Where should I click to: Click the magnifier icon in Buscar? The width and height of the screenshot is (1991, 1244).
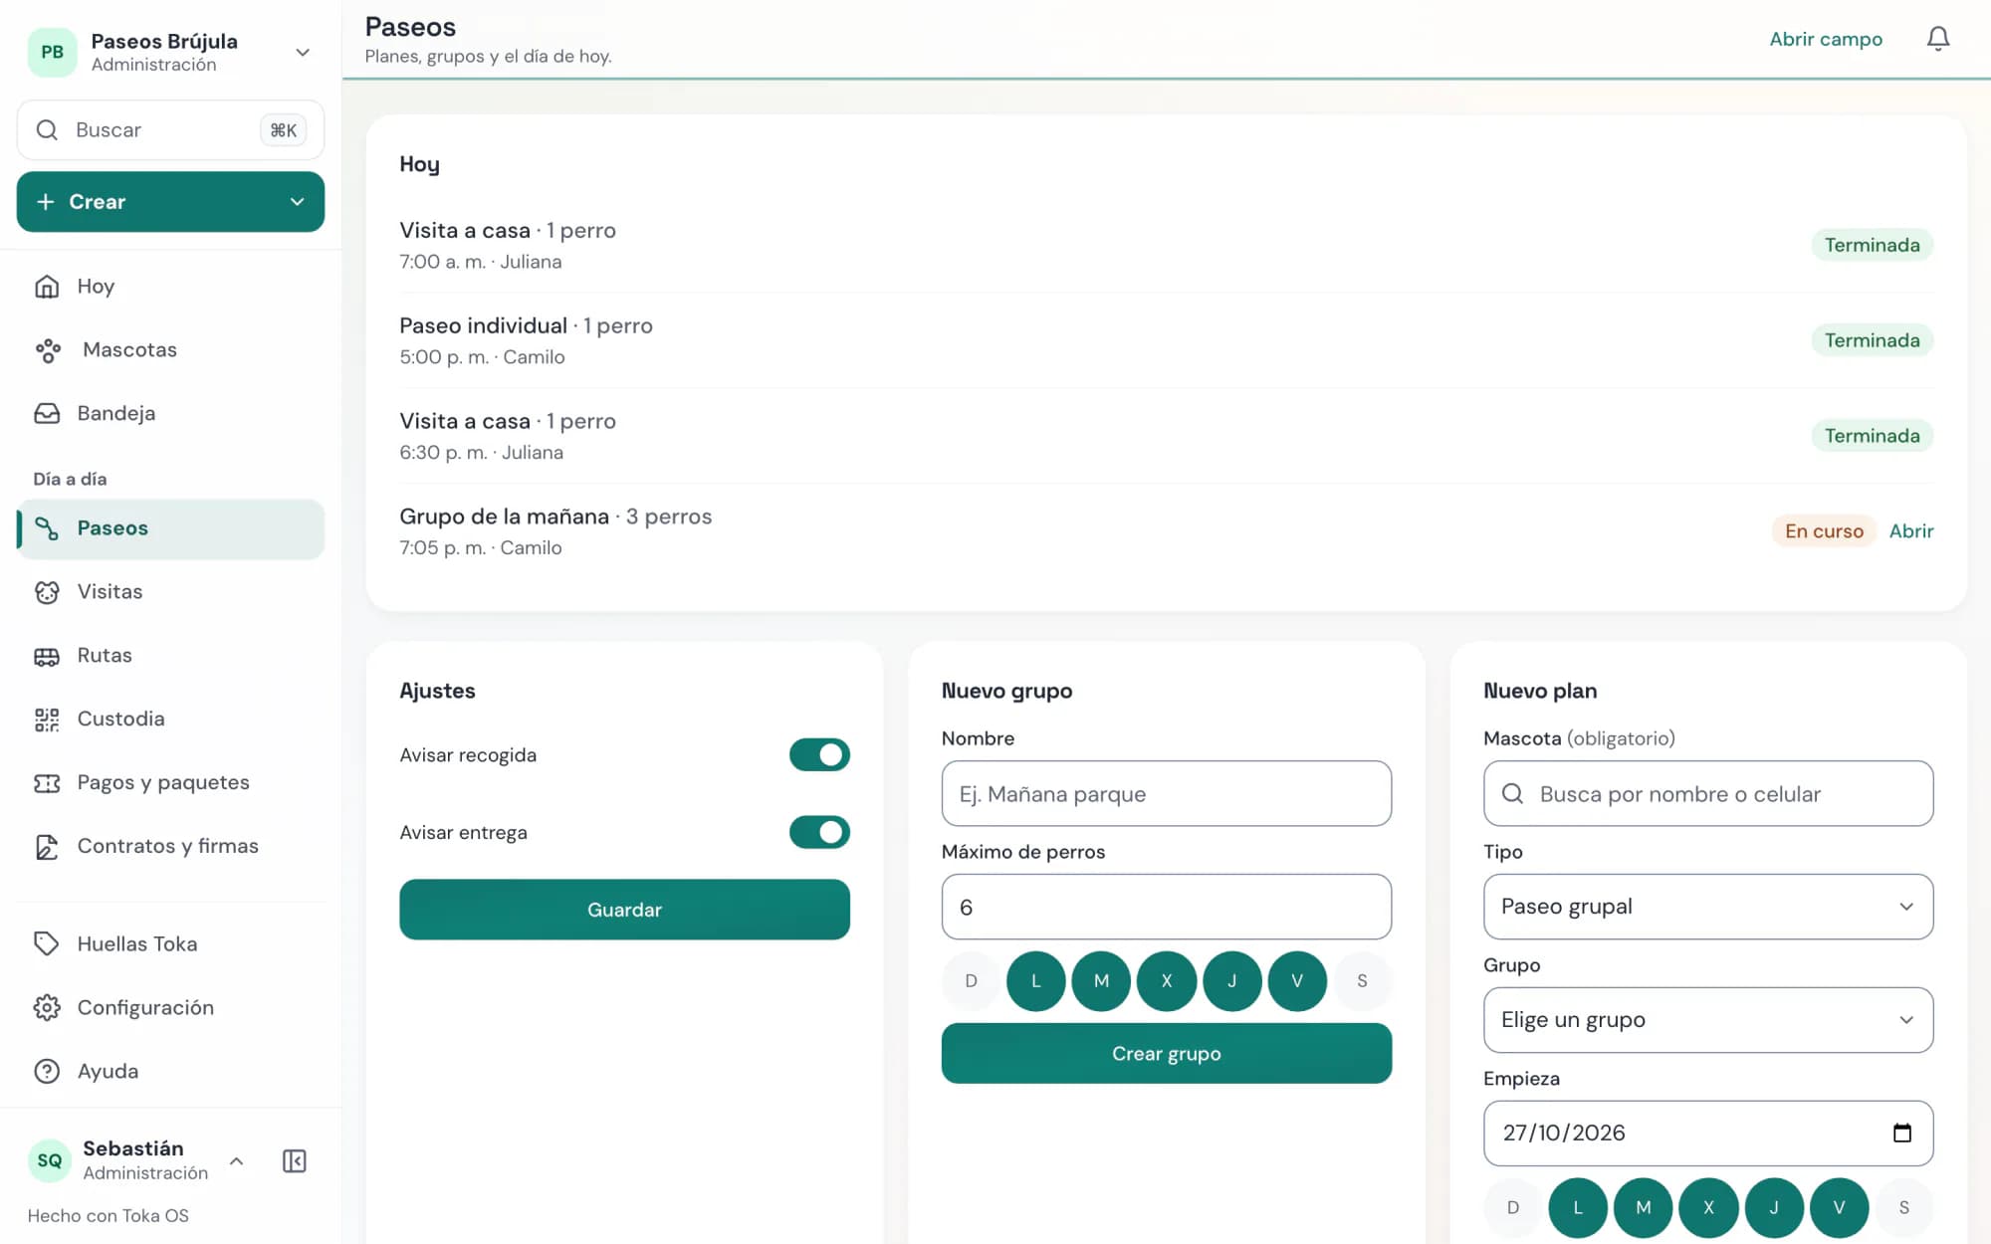pos(47,130)
